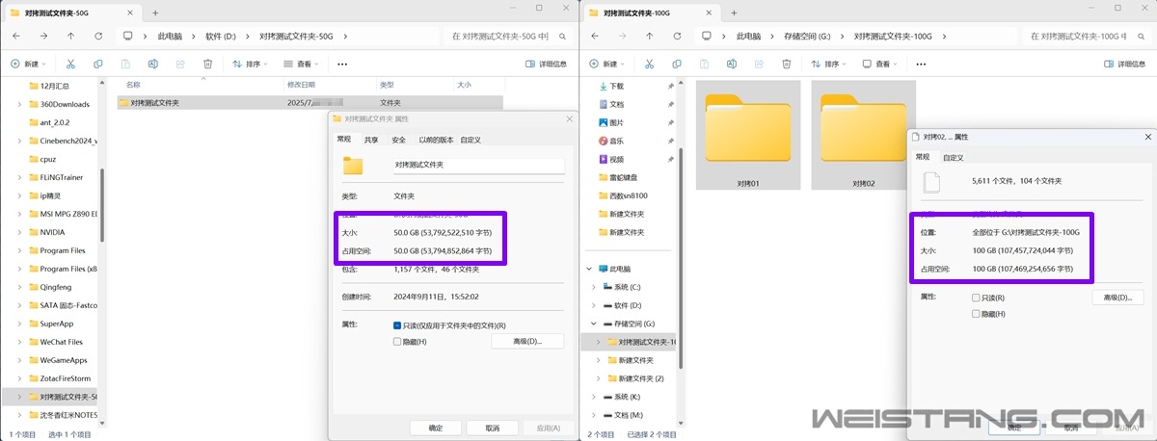Open the more options ellipsis in the 100G window
Screen dimensions: 1157x441
coord(920,65)
